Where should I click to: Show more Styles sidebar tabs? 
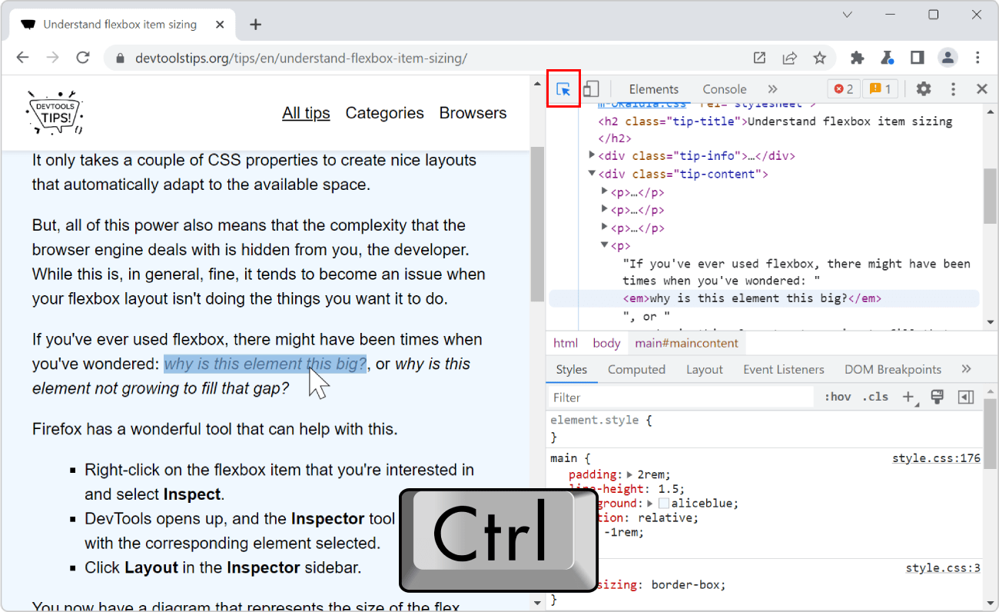pyautogui.click(x=966, y=369)
